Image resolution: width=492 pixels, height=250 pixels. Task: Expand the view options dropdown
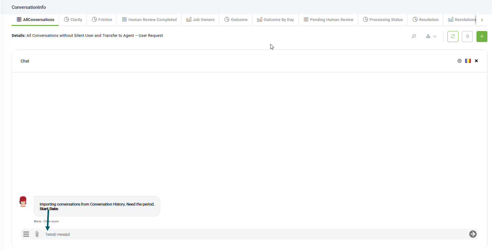click(431, 37)
